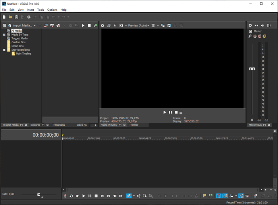The height and width of the screenshot is (205, 278).
Task: Open the File menu
Action: (4, 10)
